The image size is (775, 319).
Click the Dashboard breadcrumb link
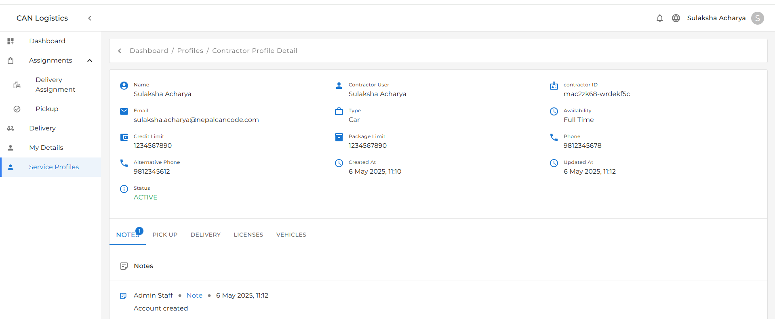[149, 51]
